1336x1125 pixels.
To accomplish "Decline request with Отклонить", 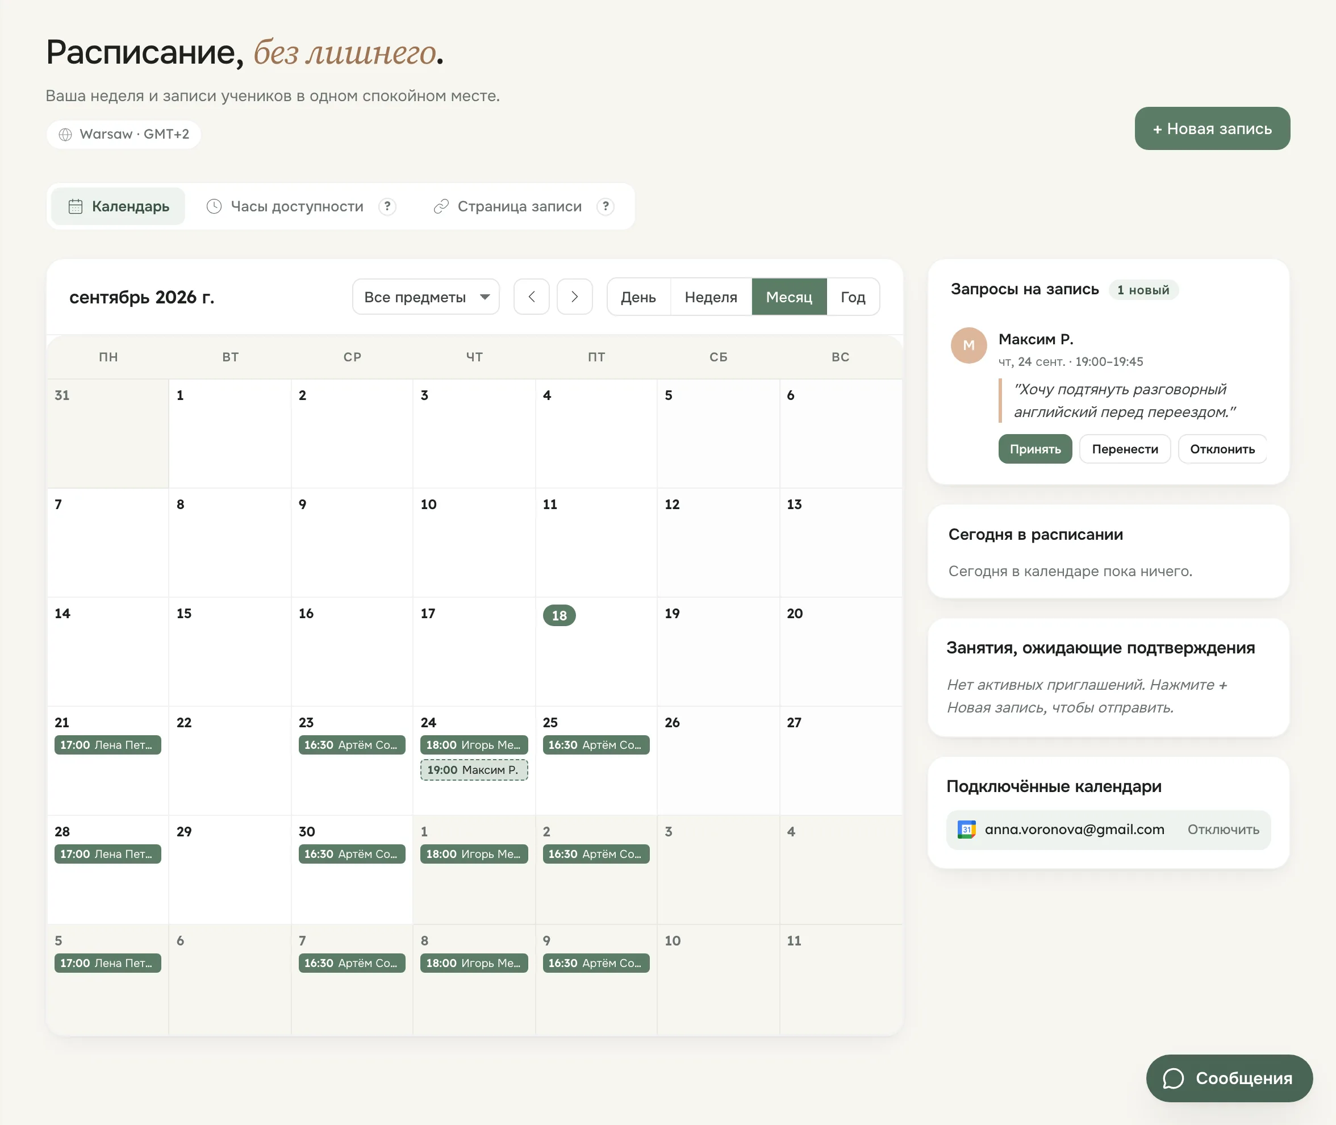I will coord(1222,449).
